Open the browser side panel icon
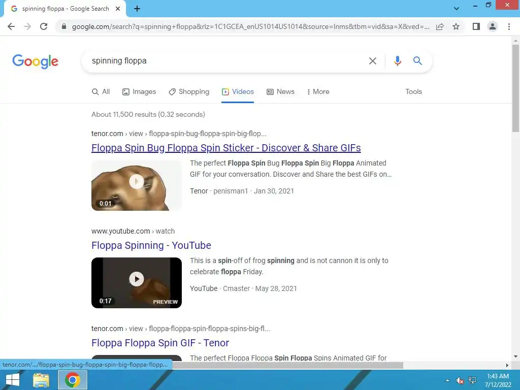Screen dimensions: 520x390 point(476,26)
